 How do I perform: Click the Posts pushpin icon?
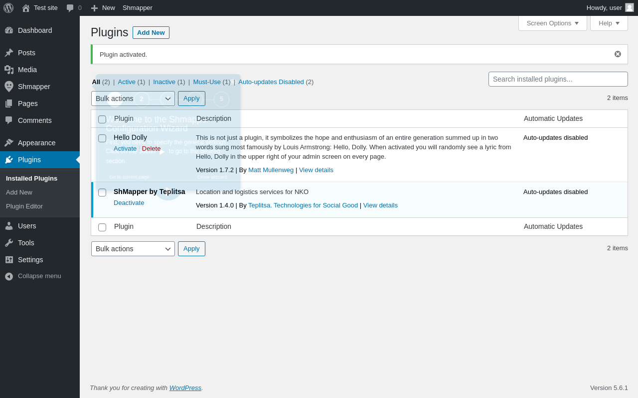pos(9,53)
